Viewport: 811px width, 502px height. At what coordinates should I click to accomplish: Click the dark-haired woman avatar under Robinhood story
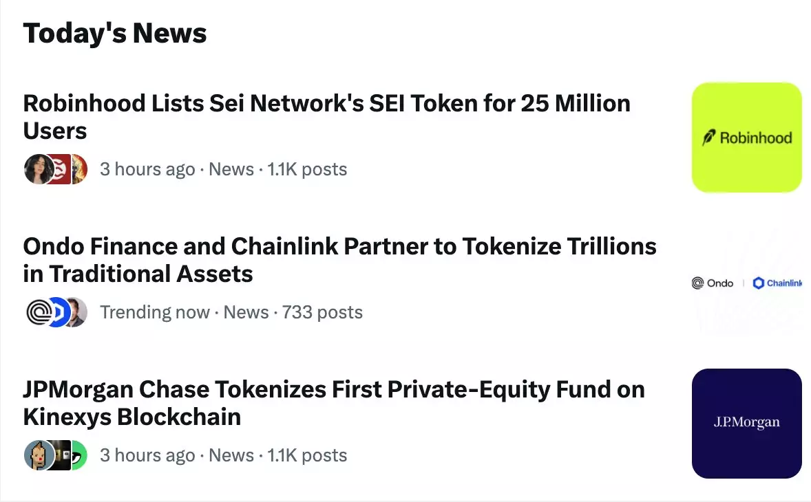click(x=38, y=169)
